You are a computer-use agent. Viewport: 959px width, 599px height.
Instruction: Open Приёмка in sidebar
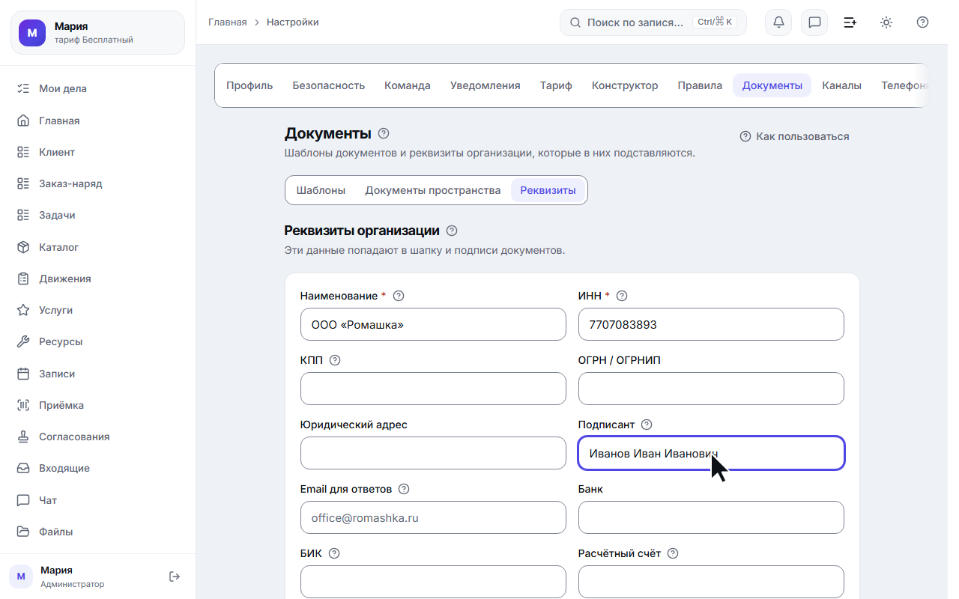pyautogui.click(x=97, y=405)
